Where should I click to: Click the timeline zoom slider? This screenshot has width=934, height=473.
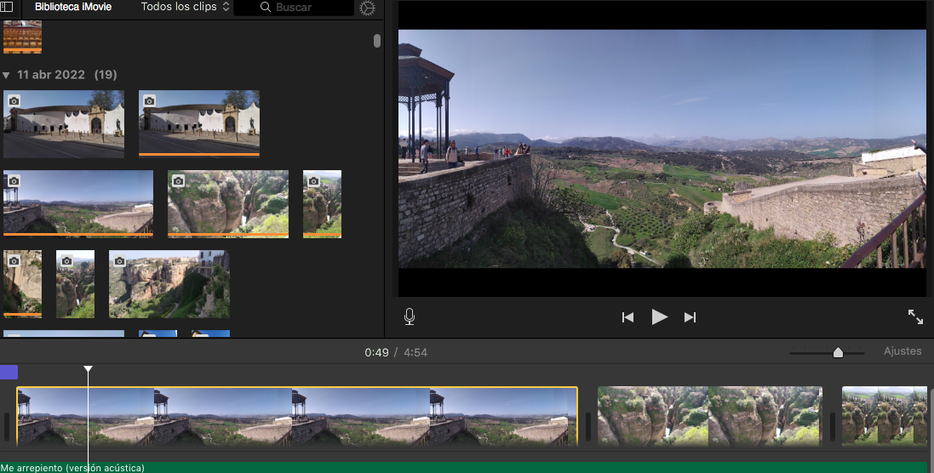pyautogui.click(x=838, y=352)
